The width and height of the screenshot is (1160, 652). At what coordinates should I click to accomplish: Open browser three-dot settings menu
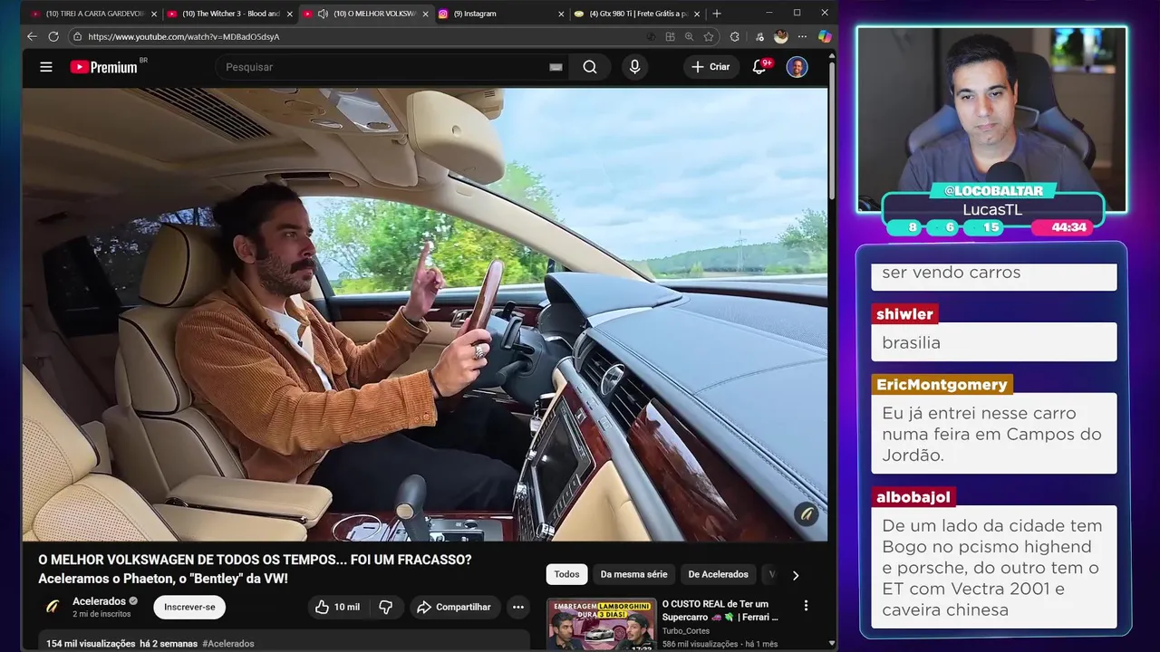click(802, 36)
